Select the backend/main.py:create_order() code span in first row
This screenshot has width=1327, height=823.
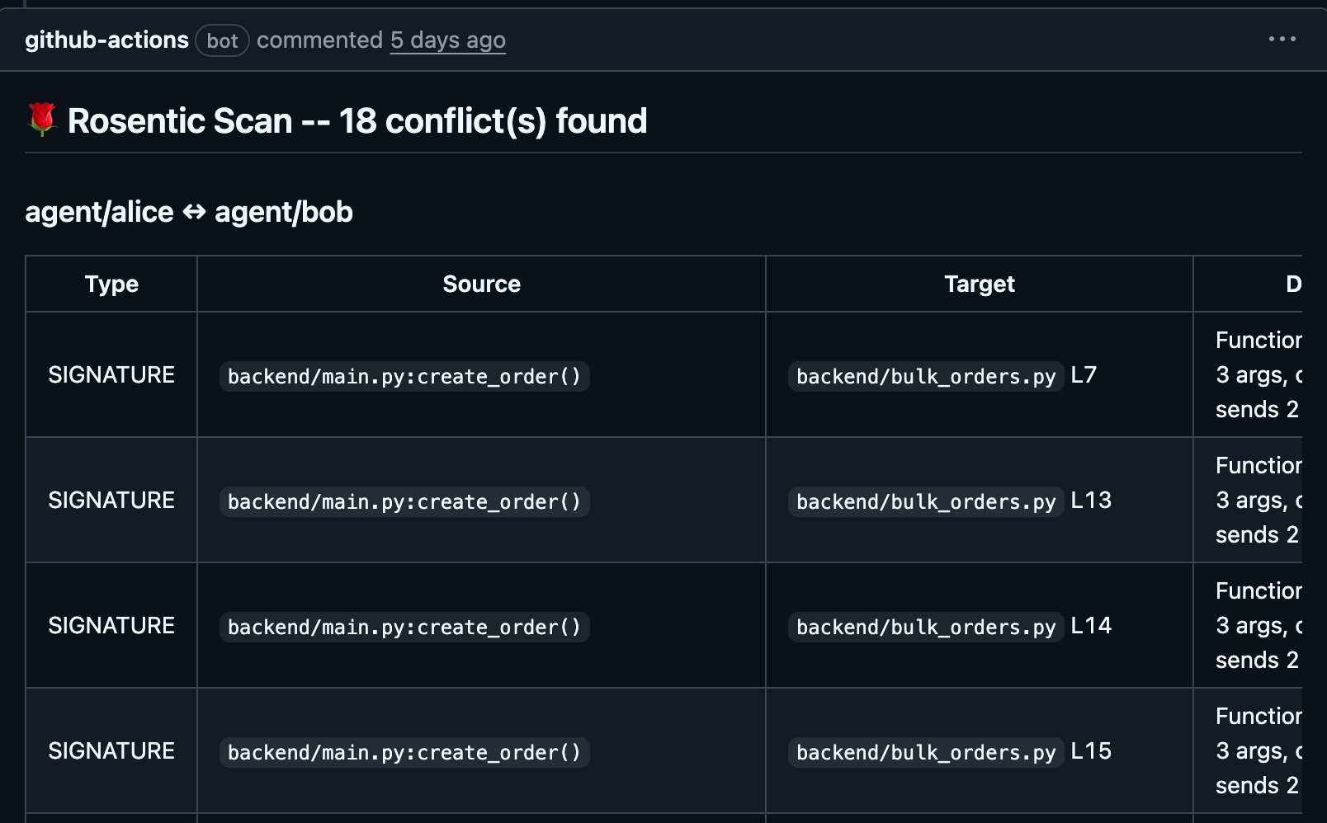point(404,376)
